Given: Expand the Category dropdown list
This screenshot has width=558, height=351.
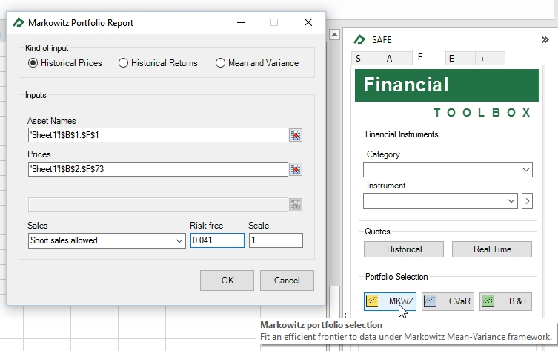Looking at the screenshot, I should tap(448, 170).
